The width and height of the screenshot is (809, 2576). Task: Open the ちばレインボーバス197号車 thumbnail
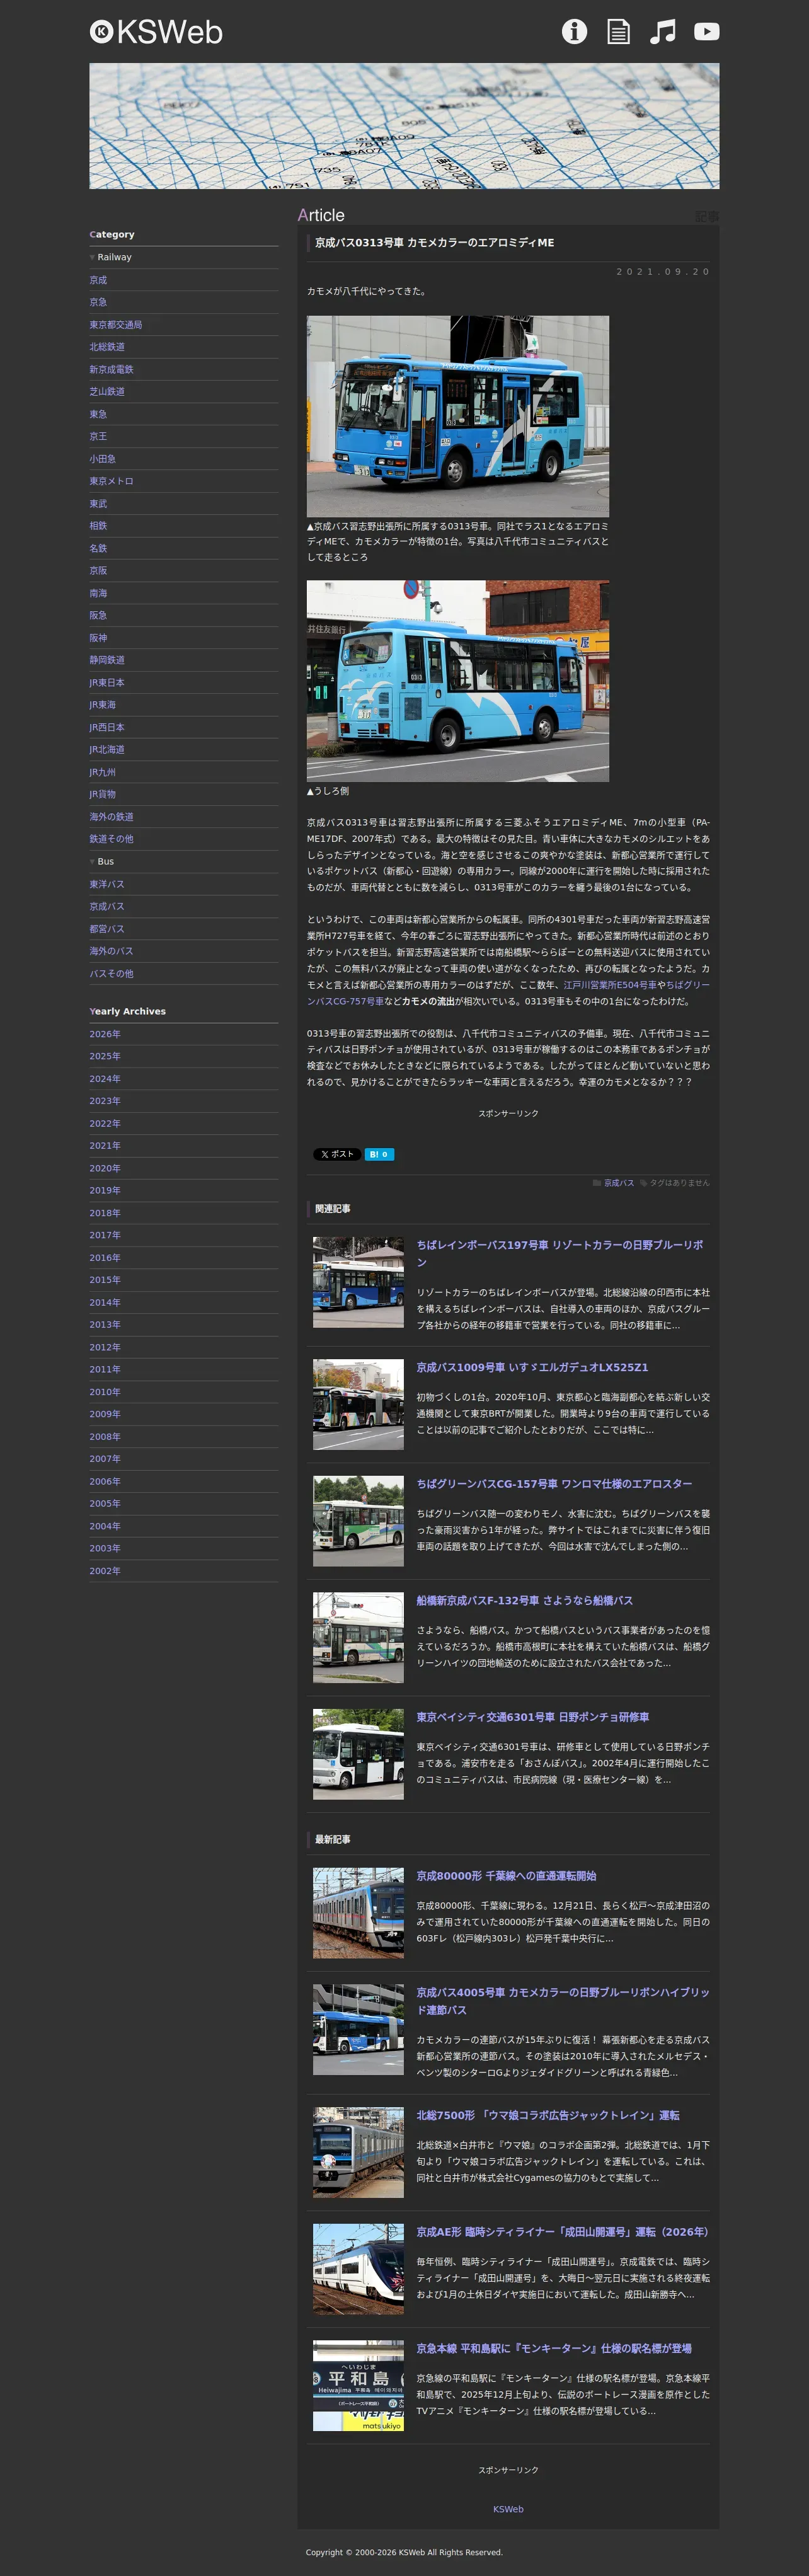coord(358,1282)
